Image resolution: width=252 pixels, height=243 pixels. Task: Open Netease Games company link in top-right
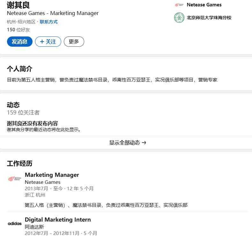point(204,5)
